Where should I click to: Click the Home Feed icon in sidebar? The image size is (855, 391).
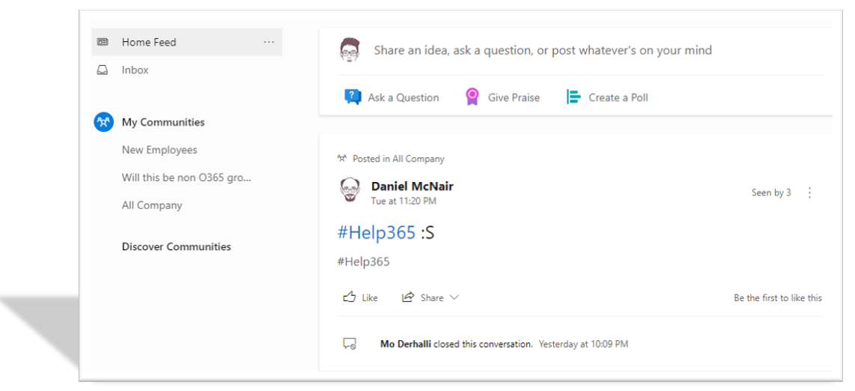click(103, 43)
